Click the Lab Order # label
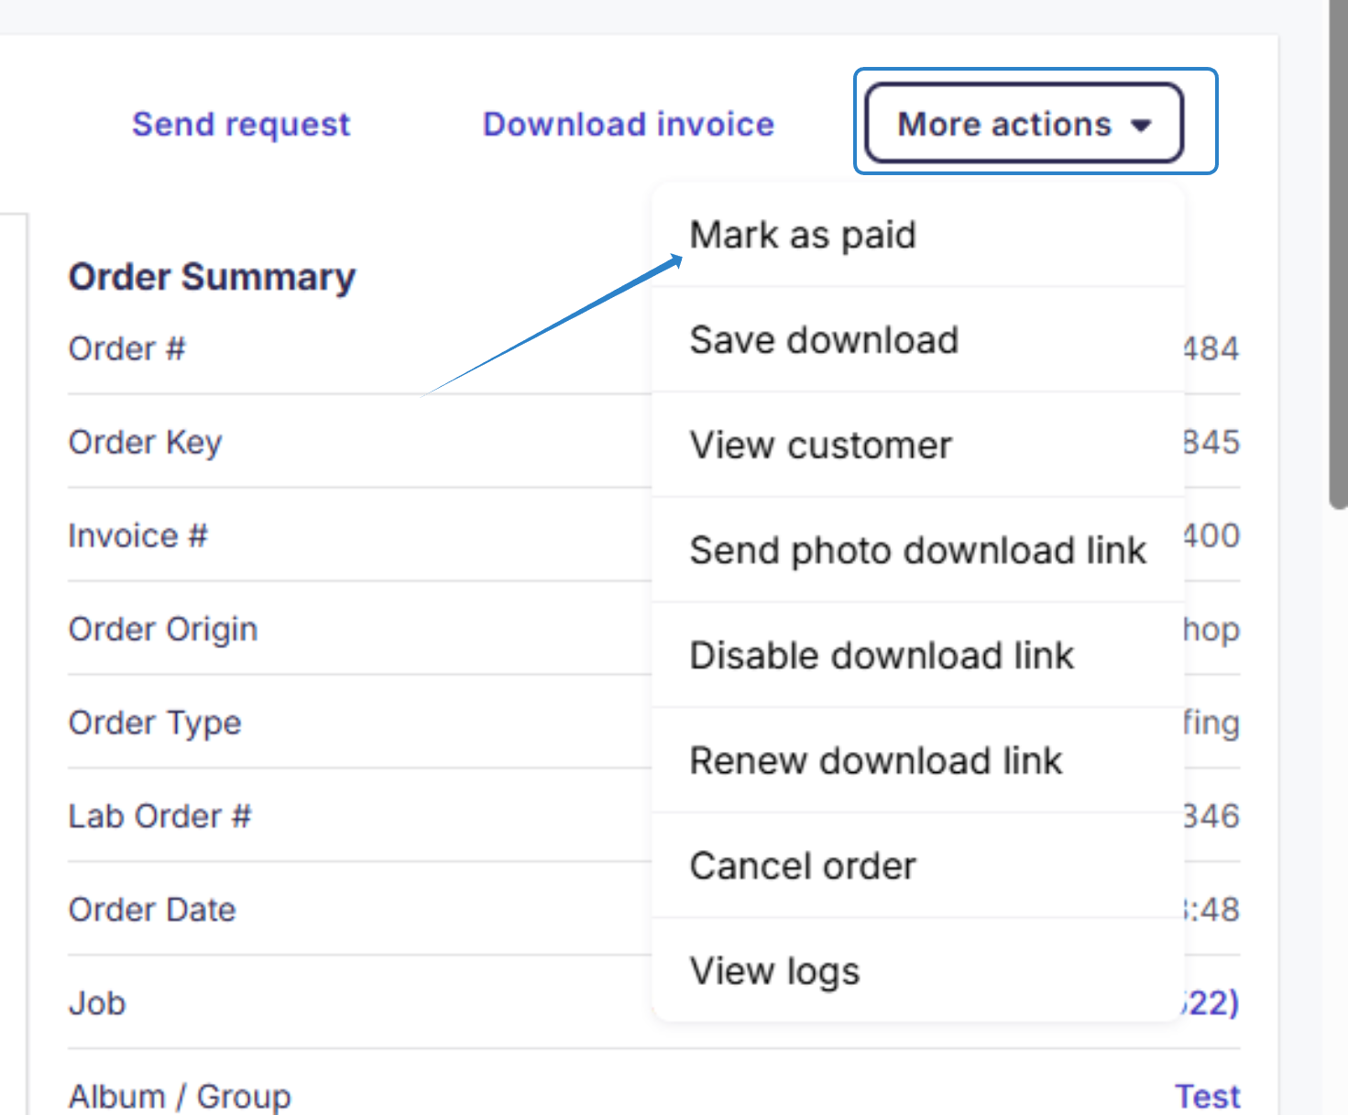This screenshot has width=1348, height=1115. pos(159,816)
